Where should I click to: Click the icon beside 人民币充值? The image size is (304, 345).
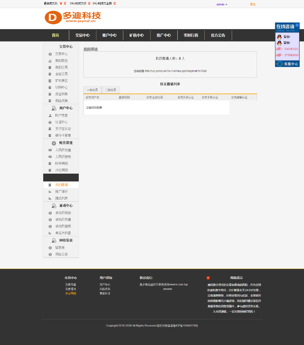coord(50,150)
